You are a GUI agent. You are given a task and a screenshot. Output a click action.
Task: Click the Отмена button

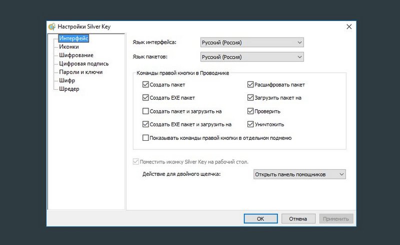(x=298, y=219)
